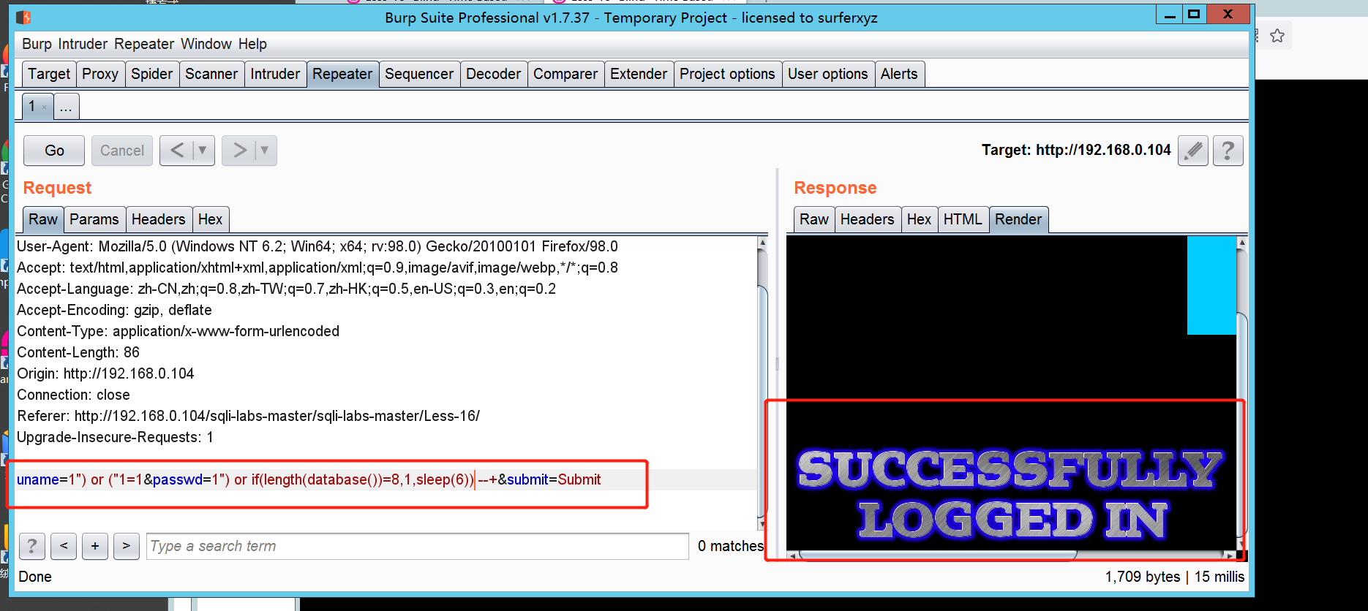Switch to the Target tab
This screenshot has width=1368, height=611.
pos(49,74)
